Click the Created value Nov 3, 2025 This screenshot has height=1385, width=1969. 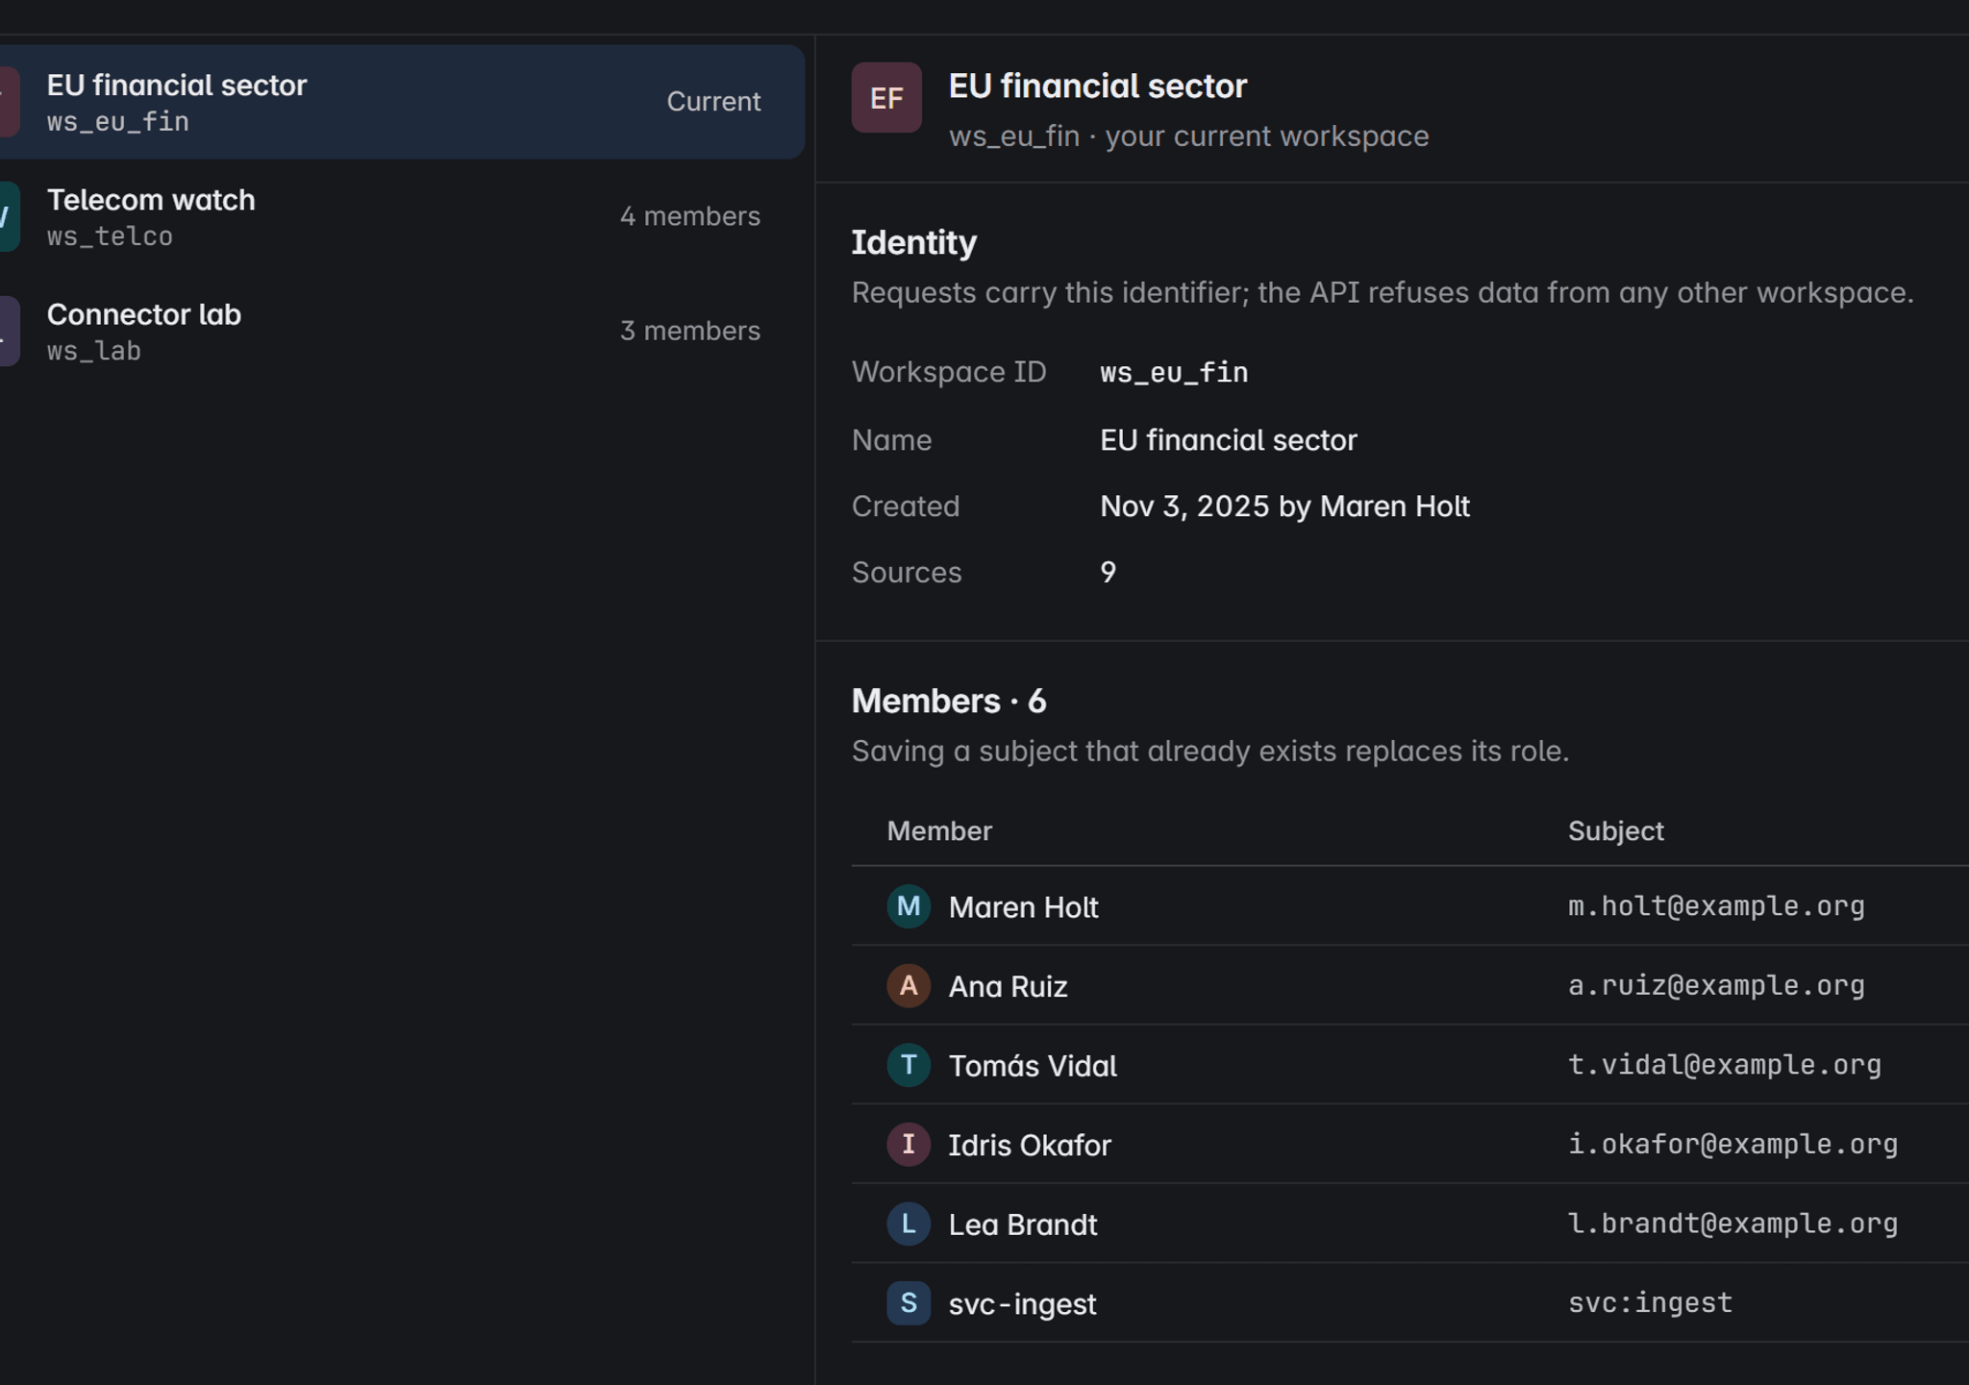click(x=1184, y=507)
